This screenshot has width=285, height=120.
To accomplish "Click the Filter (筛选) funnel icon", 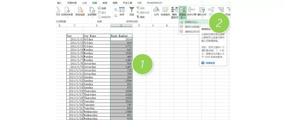I will click(132, 11).
